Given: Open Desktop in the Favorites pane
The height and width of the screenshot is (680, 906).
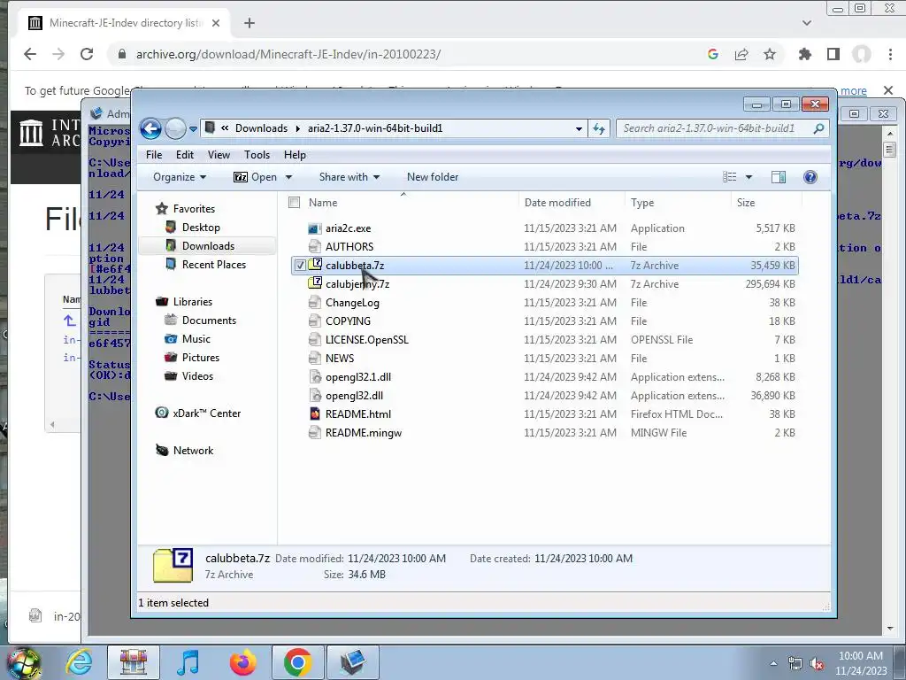Looking at the screenshot, I should (x=201, y=228).
